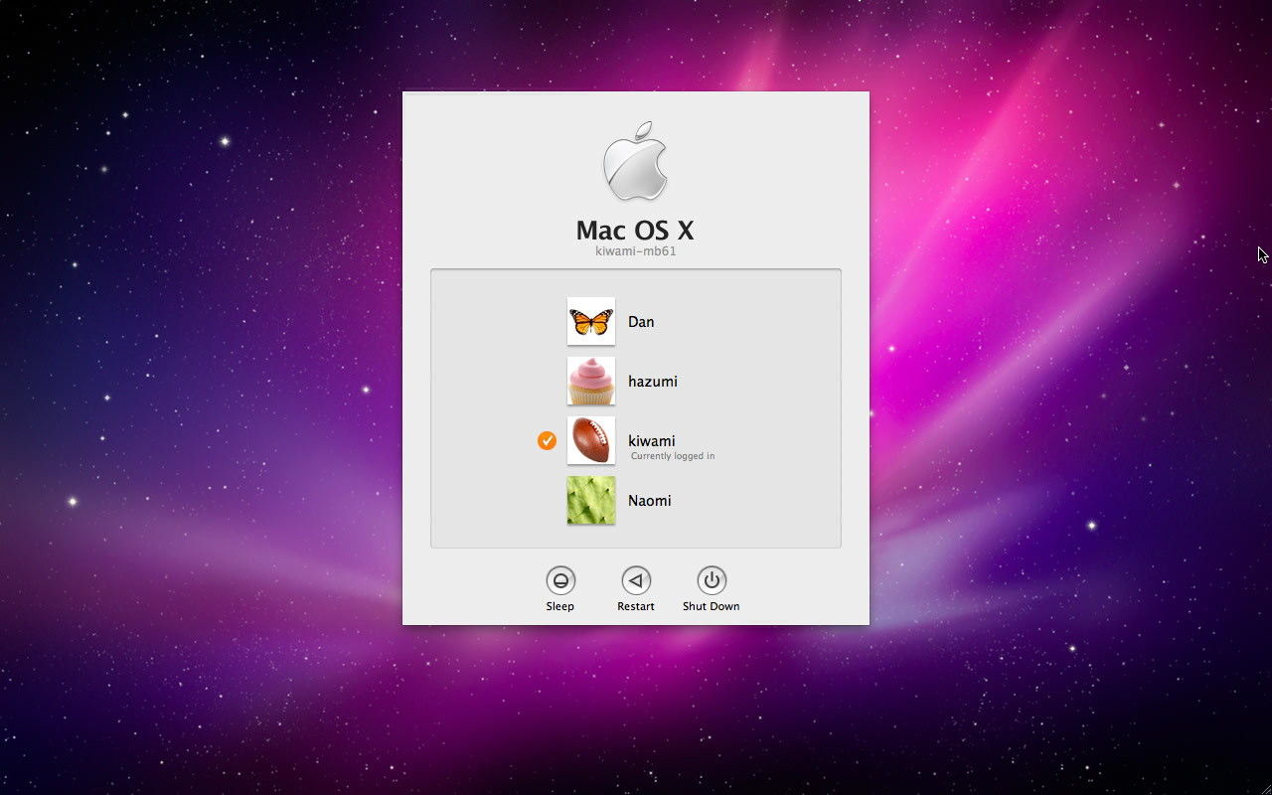Select Naomi's green leaf account picture

(x=591, y=501)
